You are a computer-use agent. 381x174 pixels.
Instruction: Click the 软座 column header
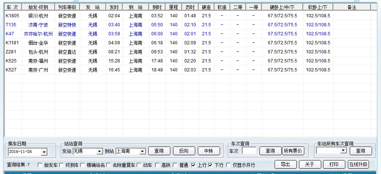pyautogui.click(x=222, y=7)
